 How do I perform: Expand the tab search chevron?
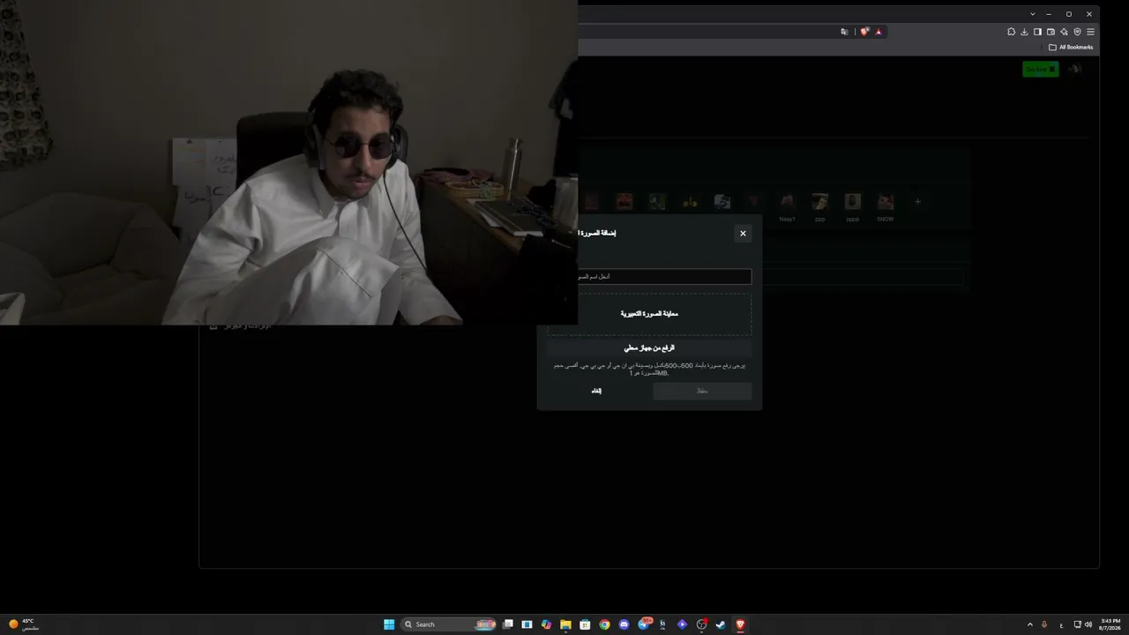pyautogui.click(x=1032, y=14)
